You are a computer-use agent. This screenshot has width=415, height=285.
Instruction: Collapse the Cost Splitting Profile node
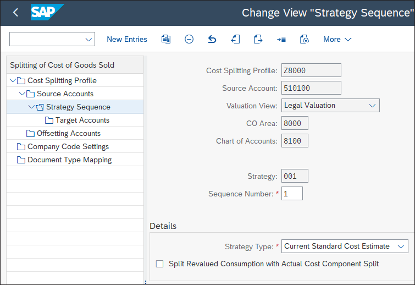[x=13, y=80]
